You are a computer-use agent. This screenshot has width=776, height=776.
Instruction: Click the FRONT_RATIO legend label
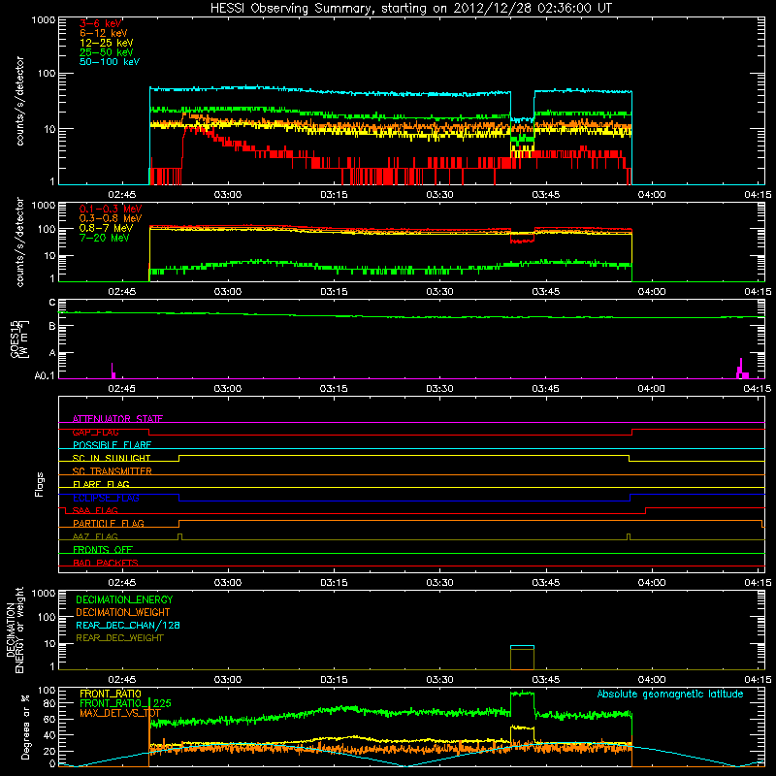coord(111,694)
